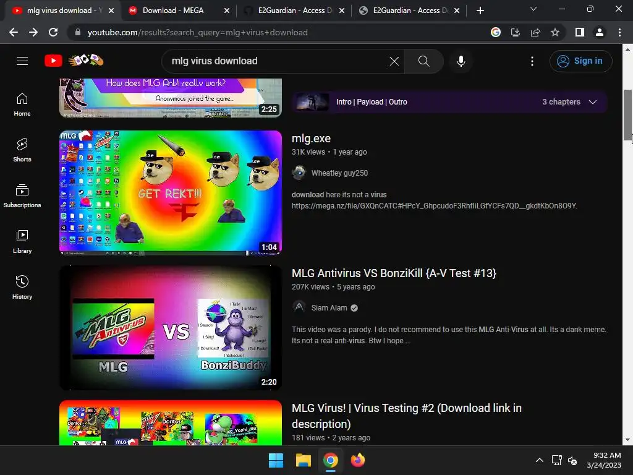Click Wheatley guy250 channel avatar

click(299, 173)
